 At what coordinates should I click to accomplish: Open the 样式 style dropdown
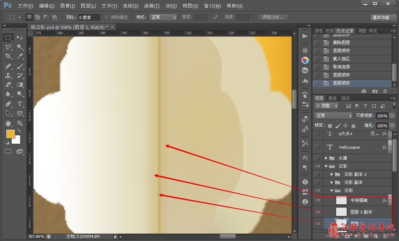[163, 17]
